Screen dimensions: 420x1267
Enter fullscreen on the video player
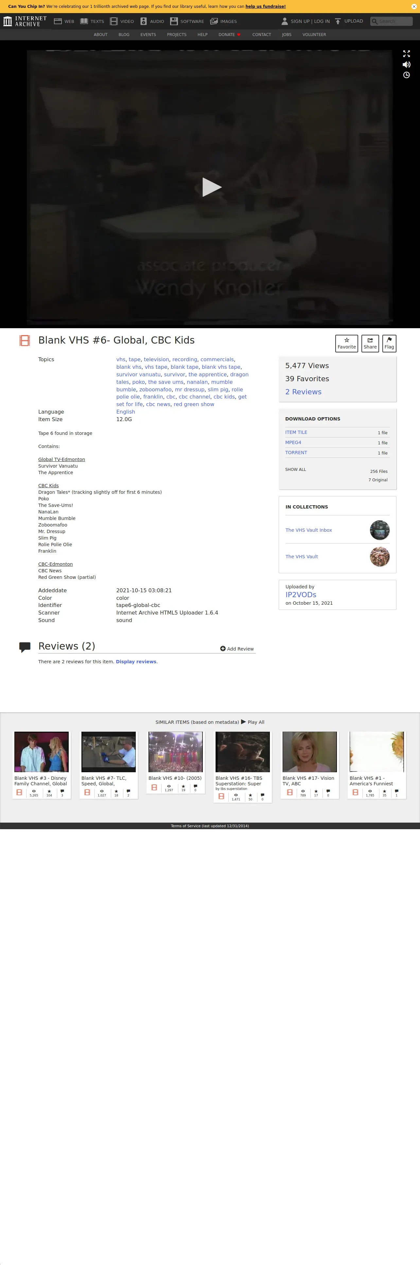tap(406, 54)
